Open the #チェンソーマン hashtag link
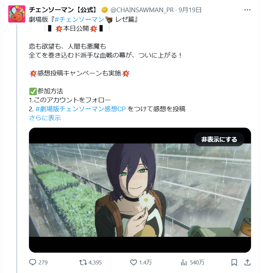 (x=79, y=19)
